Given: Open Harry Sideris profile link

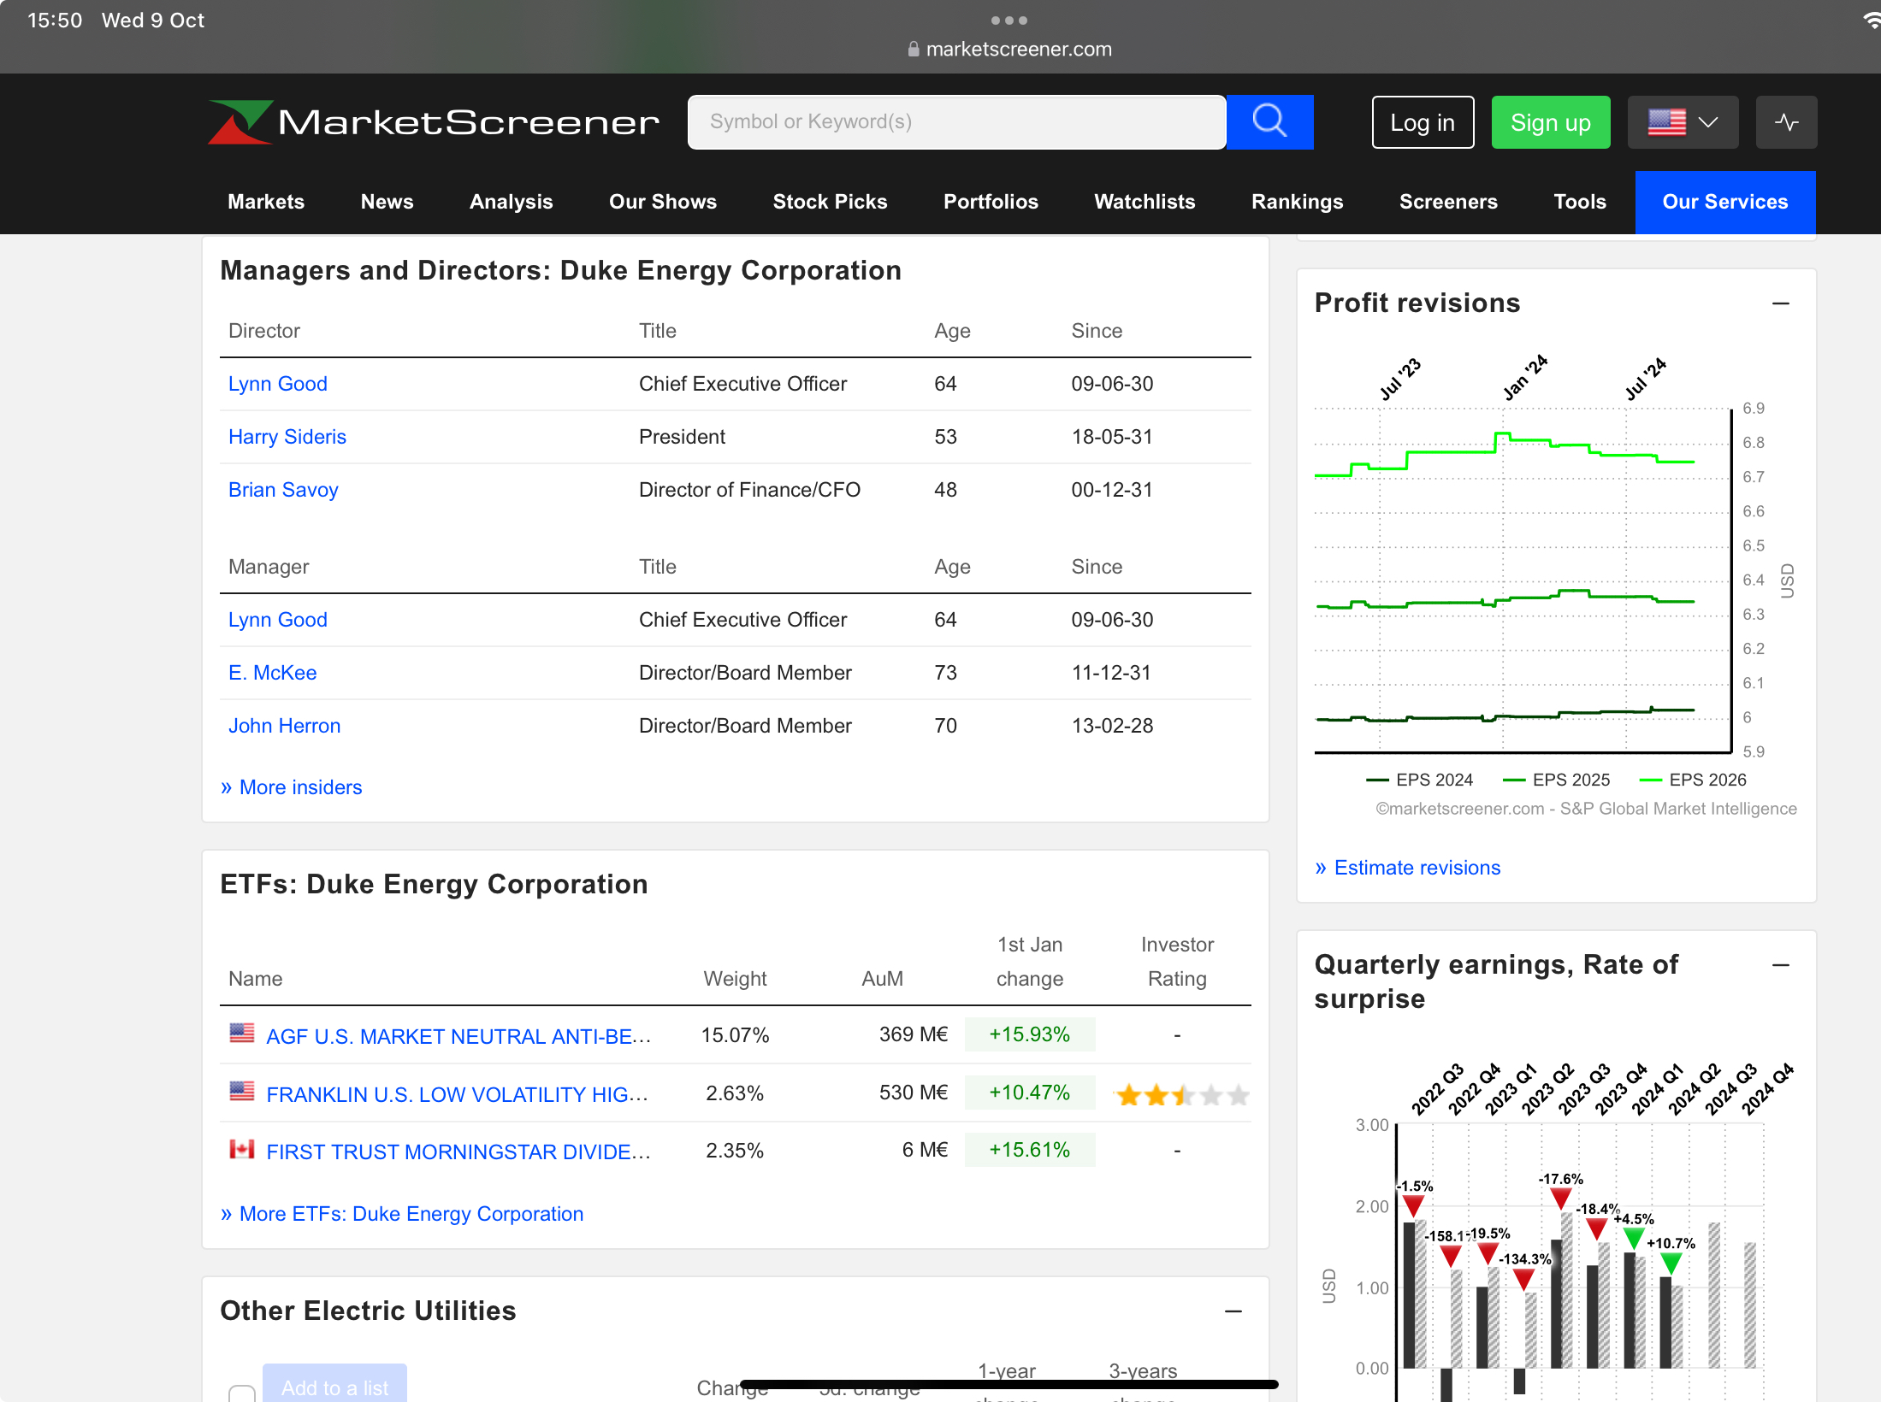Looking at the screenshot, I should tap(287, 437).
